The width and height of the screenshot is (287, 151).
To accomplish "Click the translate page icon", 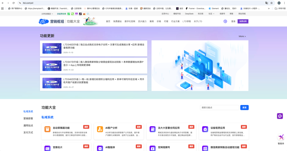I will [x=267, y=3].
